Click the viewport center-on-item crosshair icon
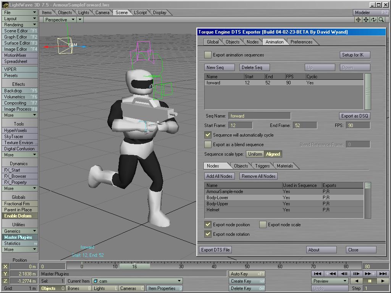 (359, 20)
